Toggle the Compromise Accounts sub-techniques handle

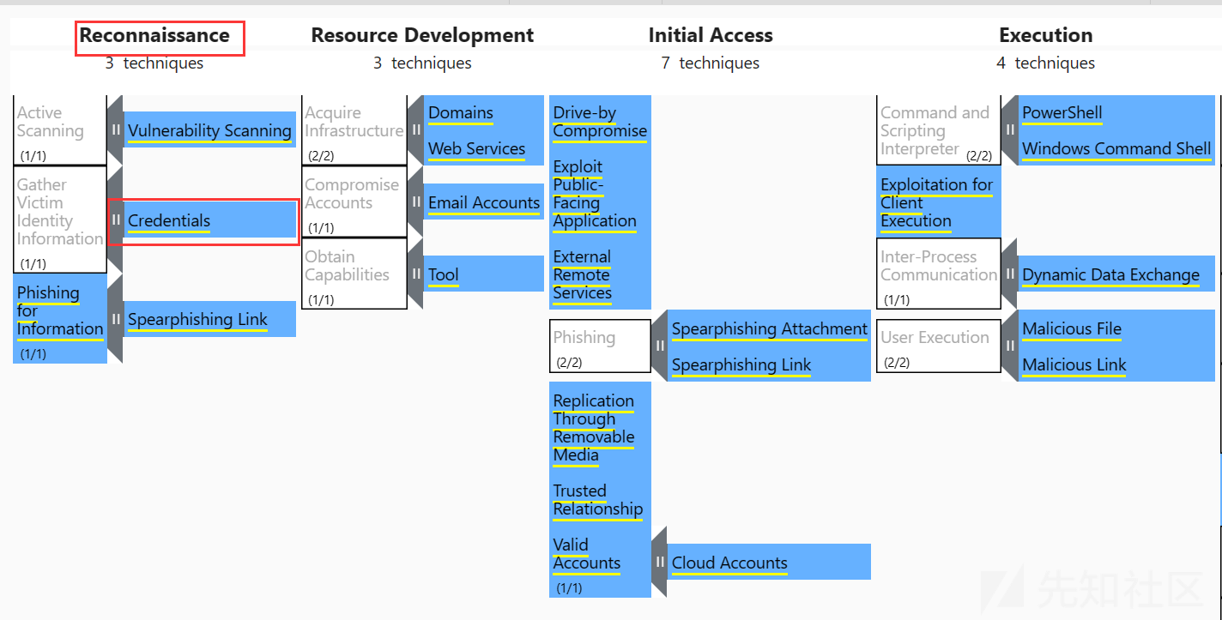415,202
